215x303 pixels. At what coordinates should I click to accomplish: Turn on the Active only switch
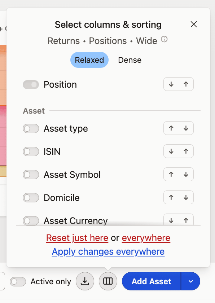click(18, 282)
